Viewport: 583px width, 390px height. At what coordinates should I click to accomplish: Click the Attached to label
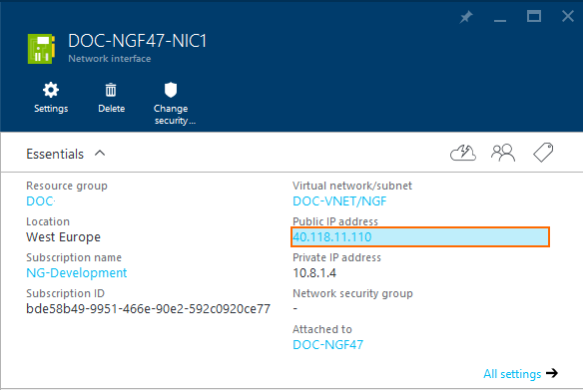[322, 329]
